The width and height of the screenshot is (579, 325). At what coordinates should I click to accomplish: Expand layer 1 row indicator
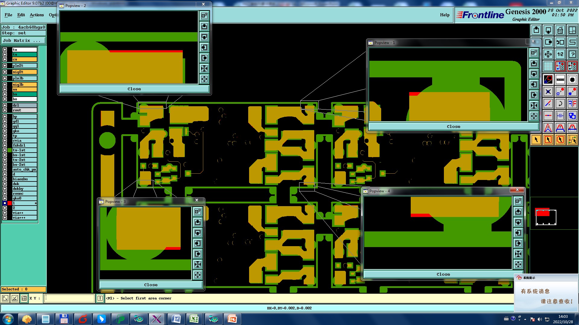click(x=36, y=203)
